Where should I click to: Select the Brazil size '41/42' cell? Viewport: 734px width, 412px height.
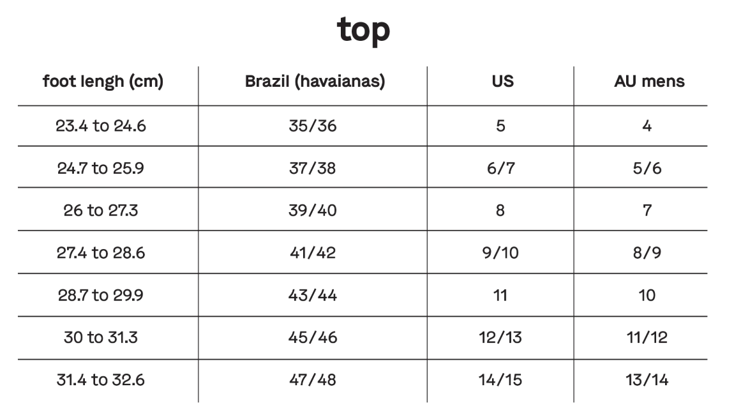coord(312,253)
